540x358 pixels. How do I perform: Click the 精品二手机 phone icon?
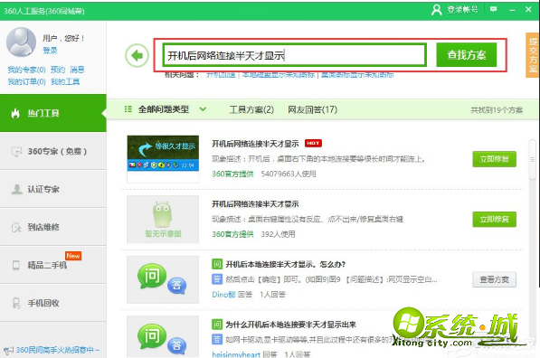16,265
